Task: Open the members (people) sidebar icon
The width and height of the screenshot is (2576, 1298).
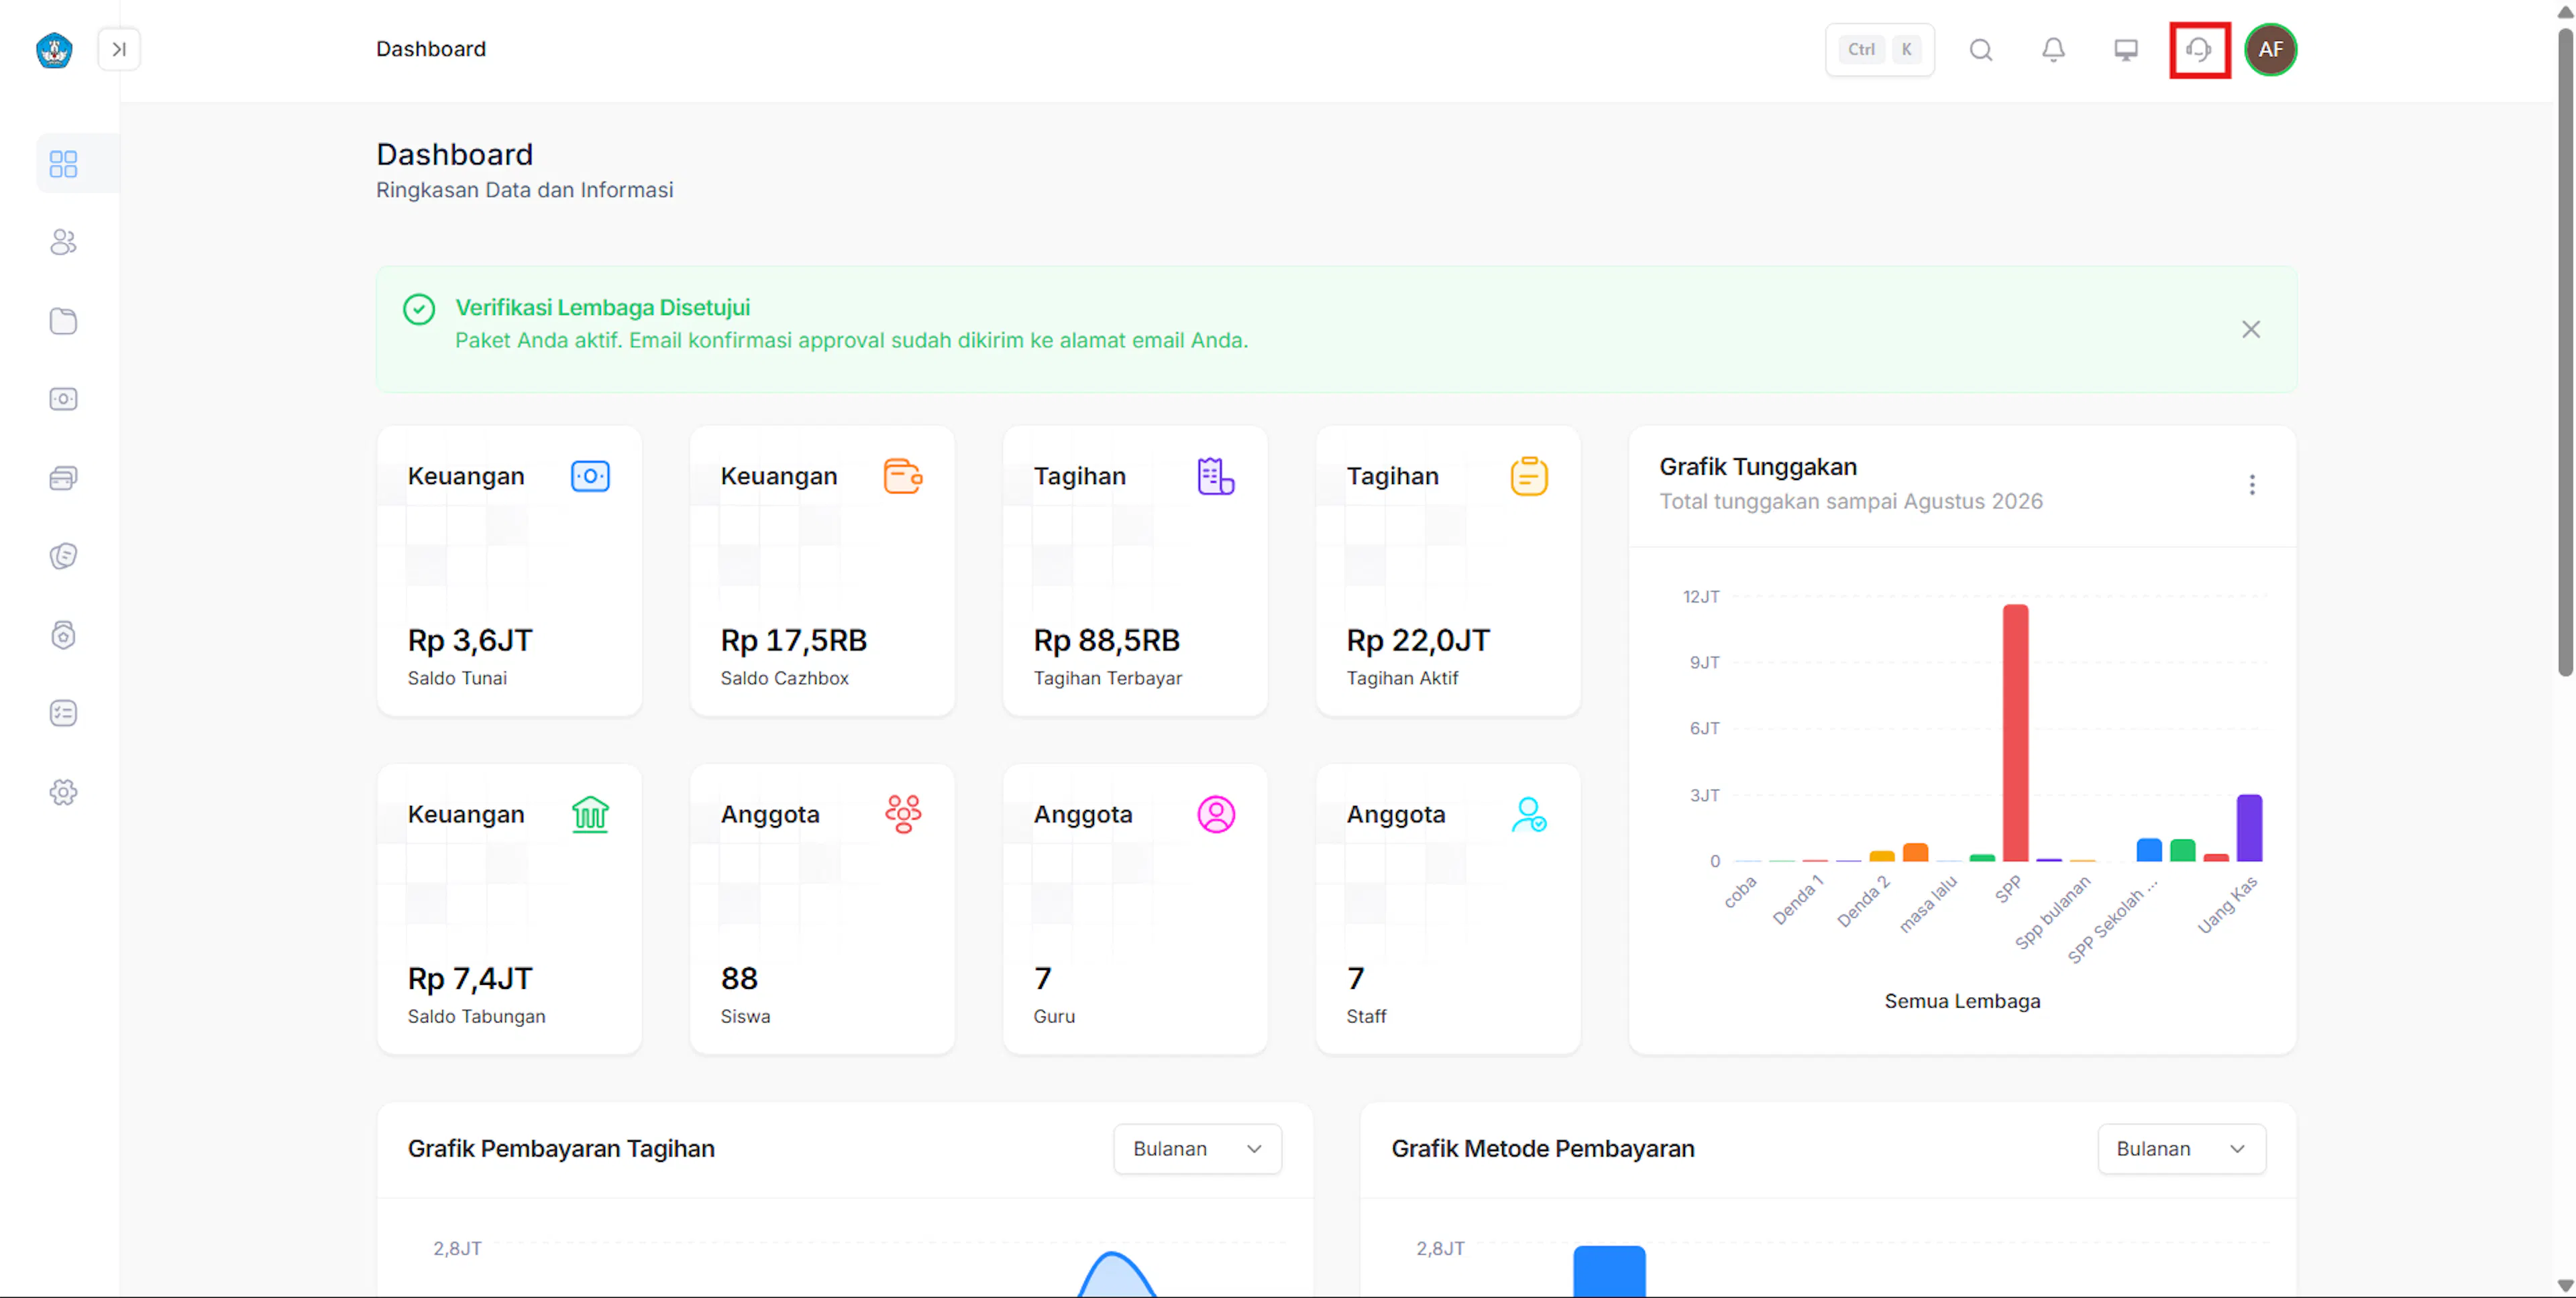Action: pos(63,242)
